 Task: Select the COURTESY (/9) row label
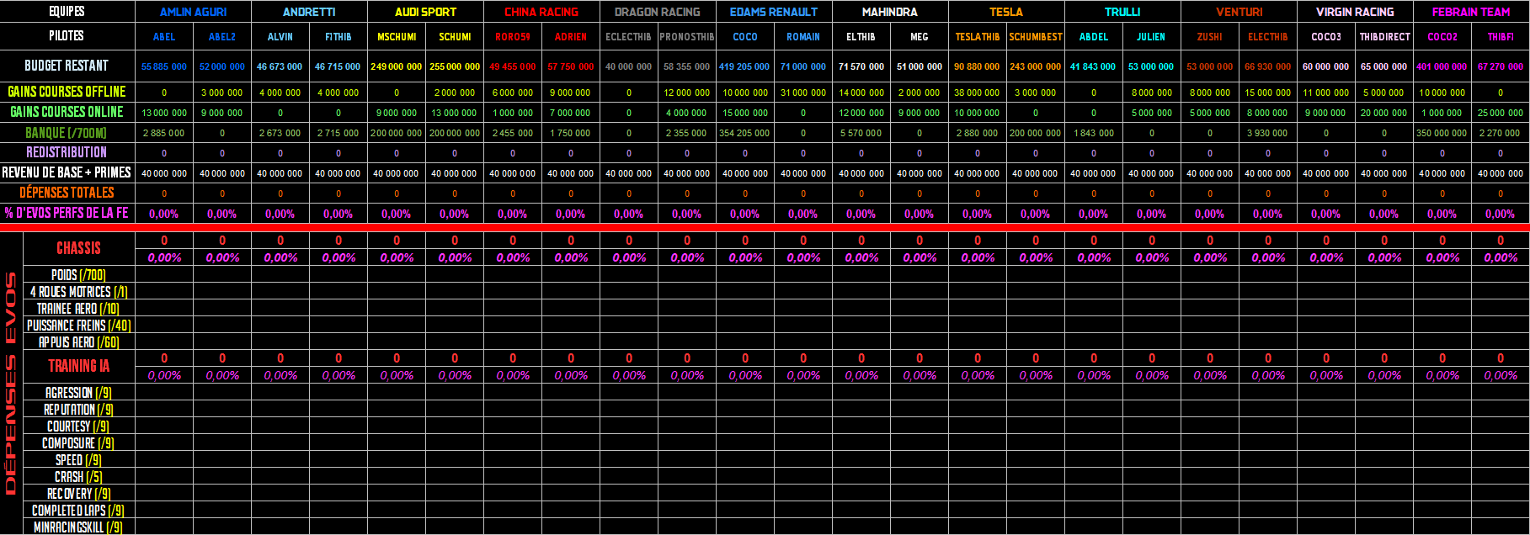pyautogui.click(x=78, y=426)
